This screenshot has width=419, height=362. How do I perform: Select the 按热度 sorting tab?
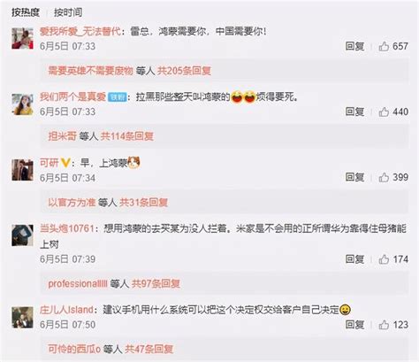coord(26,12)
